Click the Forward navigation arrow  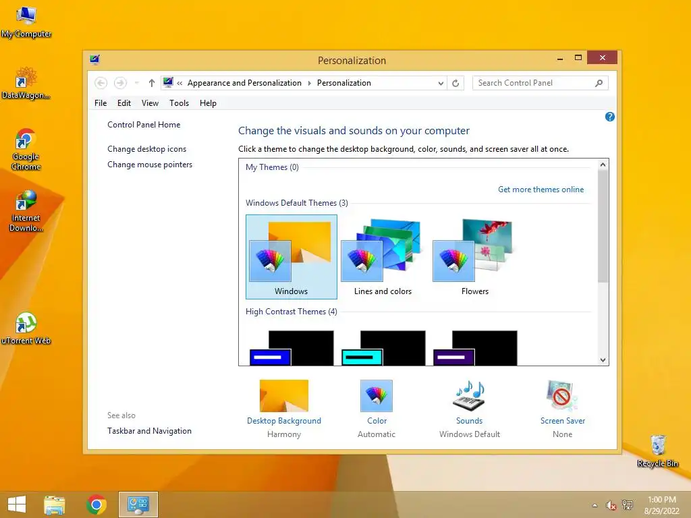(120, 83)
